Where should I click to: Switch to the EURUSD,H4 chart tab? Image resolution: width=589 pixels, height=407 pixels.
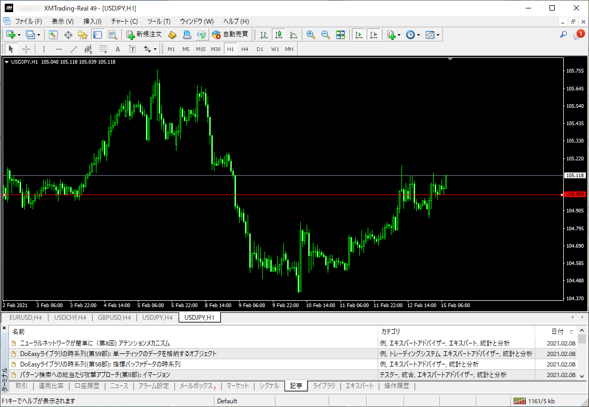pos(26,318)
